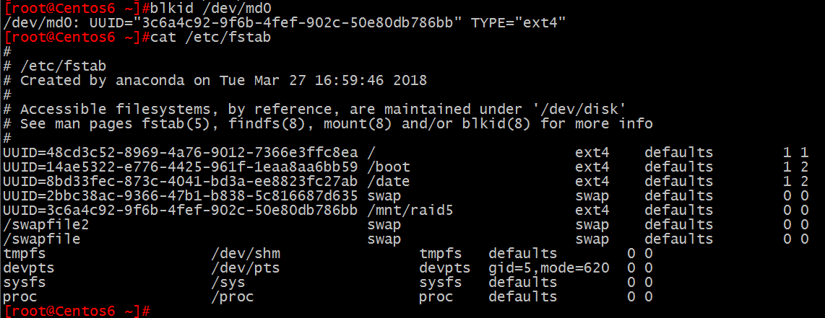The height and width of the screenshot is (318, 825).
Task: Click the /boot mount point
Action: (x=389, y=167)
